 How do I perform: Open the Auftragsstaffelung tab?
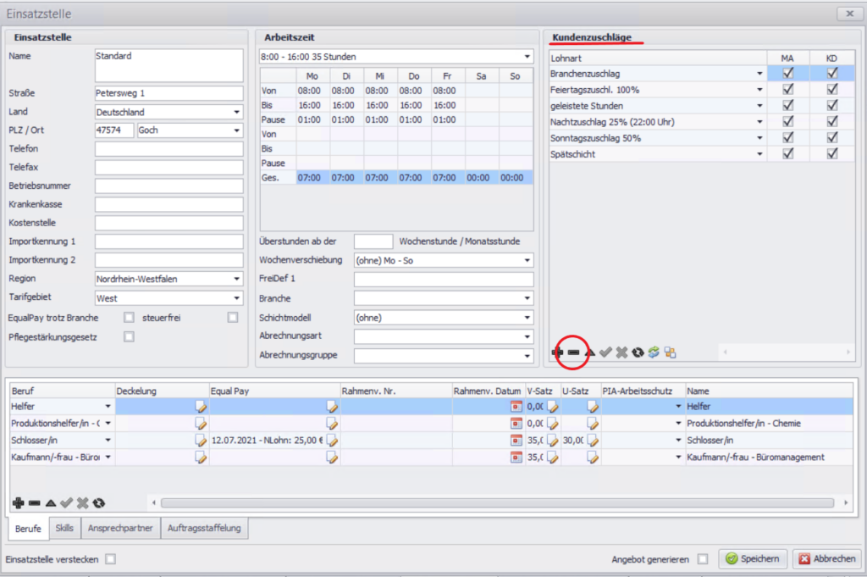[203, 528]
